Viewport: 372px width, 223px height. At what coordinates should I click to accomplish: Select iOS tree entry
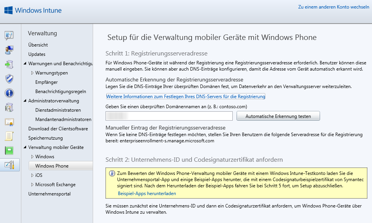39,175
